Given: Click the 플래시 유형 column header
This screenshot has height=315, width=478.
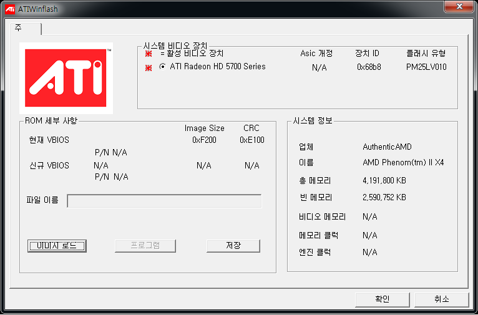Looking at the screenshot, I should coord(426,54).
